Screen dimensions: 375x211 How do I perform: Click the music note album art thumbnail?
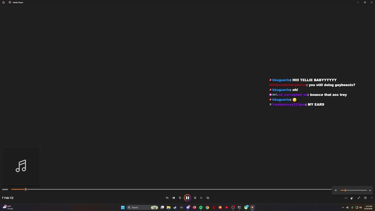21,166
